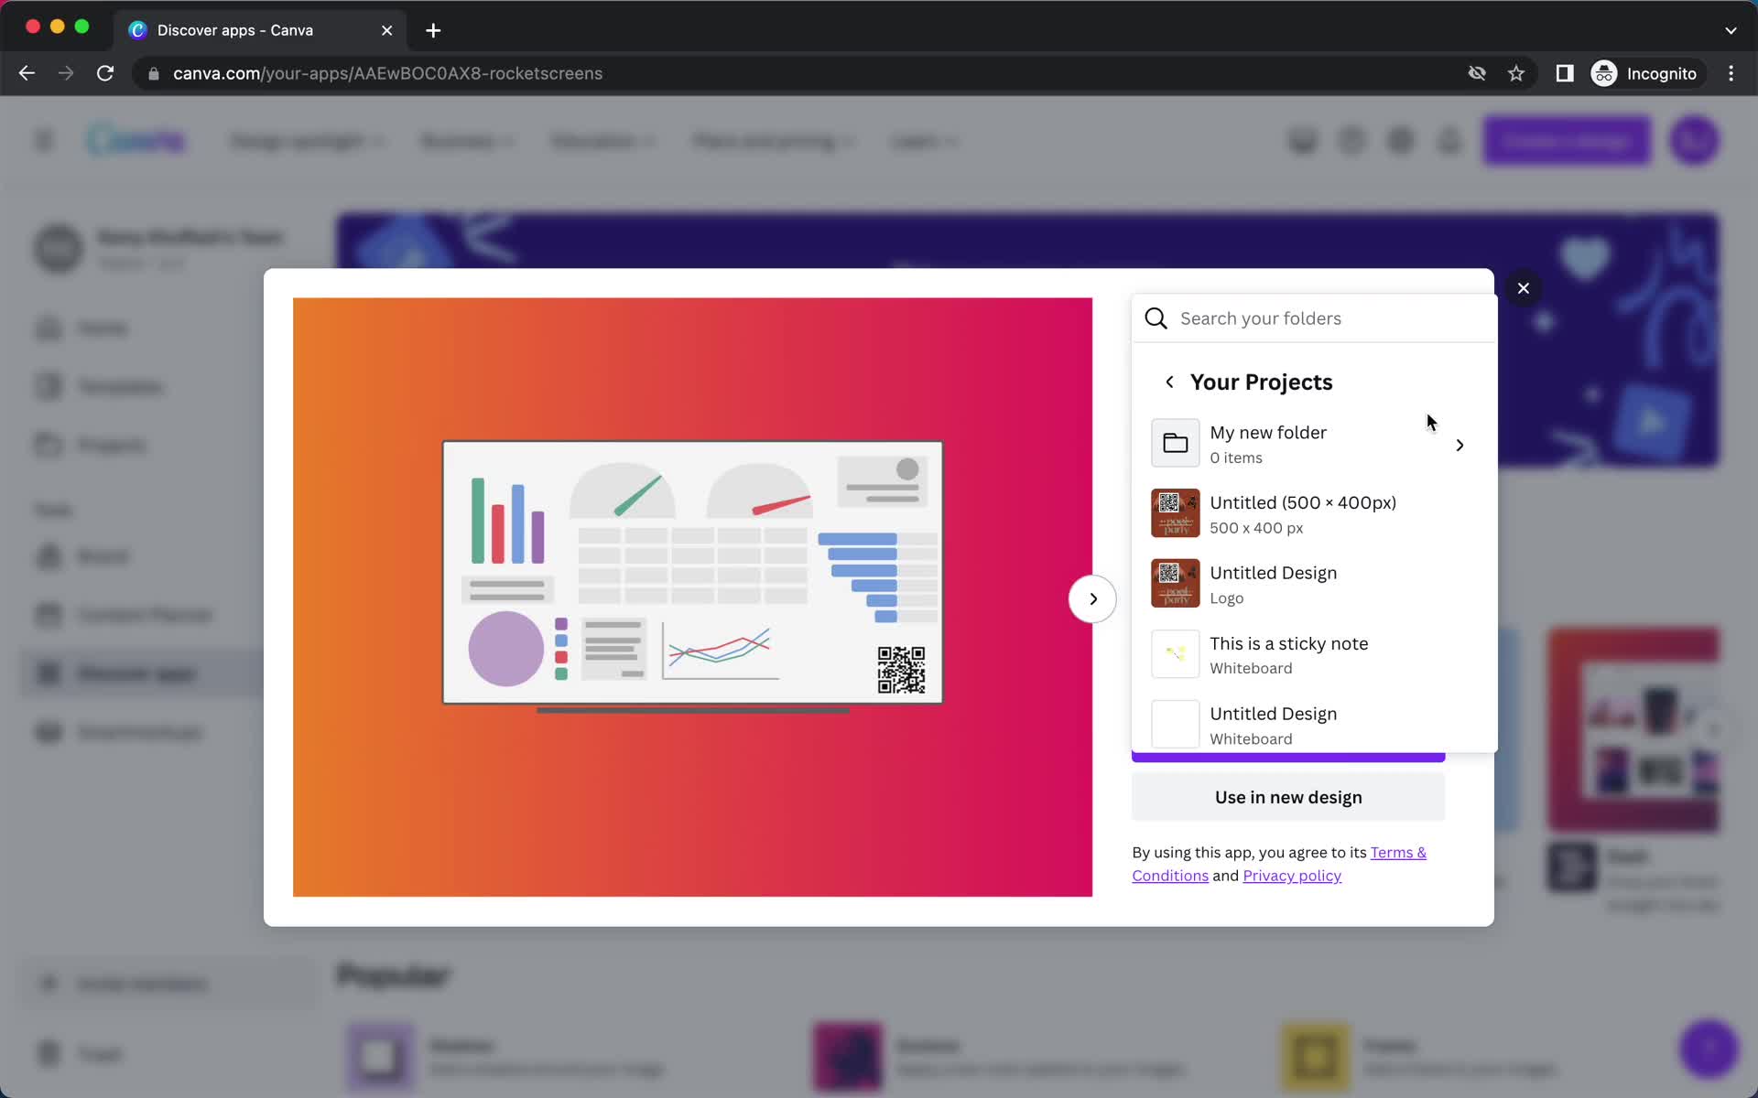Go forward in browser history
1758x1098 pixels.
tap(66, 73)
